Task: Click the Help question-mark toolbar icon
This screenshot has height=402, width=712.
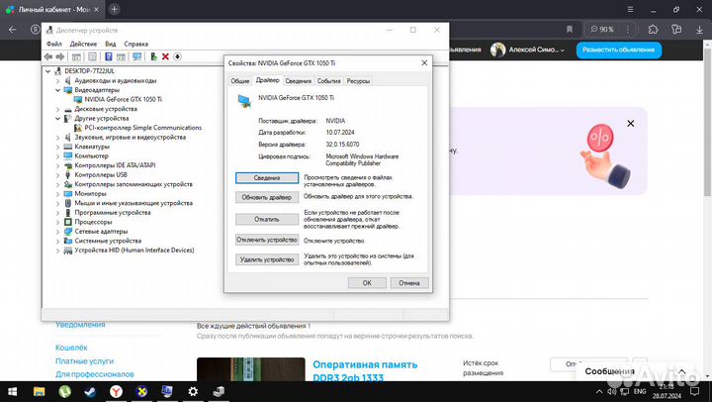Action: point(109,56)
